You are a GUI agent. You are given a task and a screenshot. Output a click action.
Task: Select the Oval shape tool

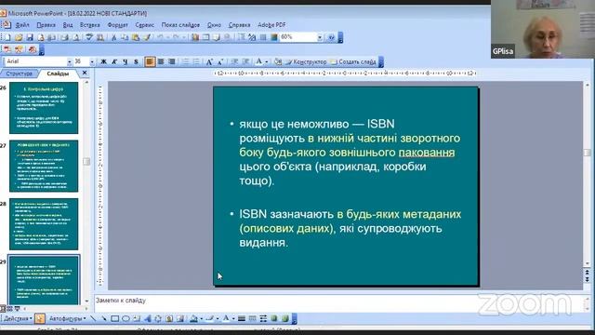pos(126,318)
